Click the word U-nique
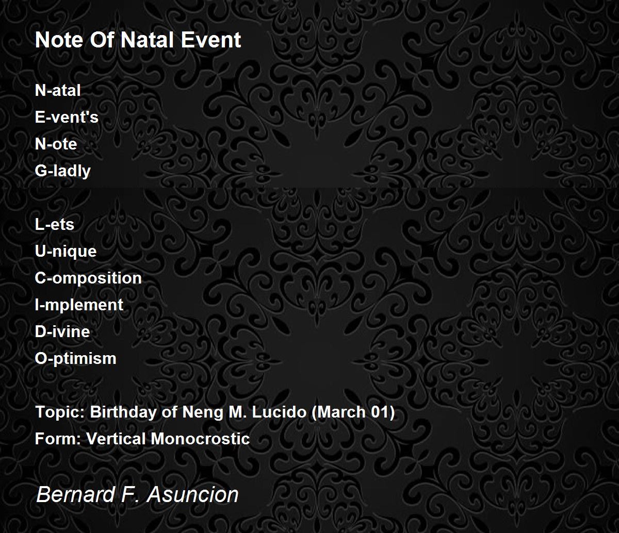Screen dimensions: 619x533 (x=66, y=251)
